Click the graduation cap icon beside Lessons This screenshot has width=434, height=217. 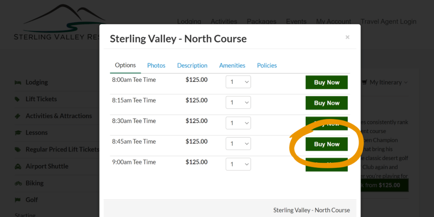(x=17, y=133)
